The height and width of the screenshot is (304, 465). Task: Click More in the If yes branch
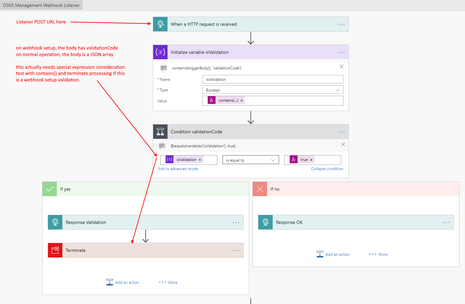click(169, 282)
